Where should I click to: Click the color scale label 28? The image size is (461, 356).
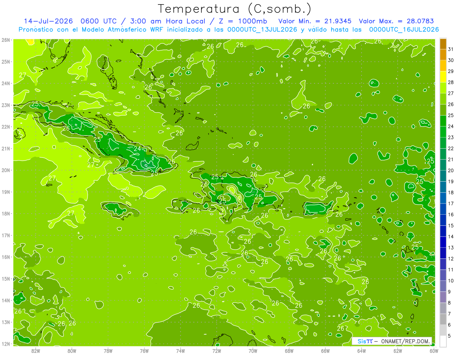(451, 83)
